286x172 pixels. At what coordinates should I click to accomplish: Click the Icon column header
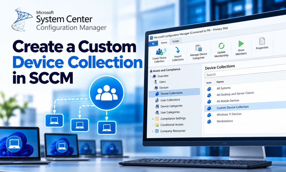[x=209, y=83]
